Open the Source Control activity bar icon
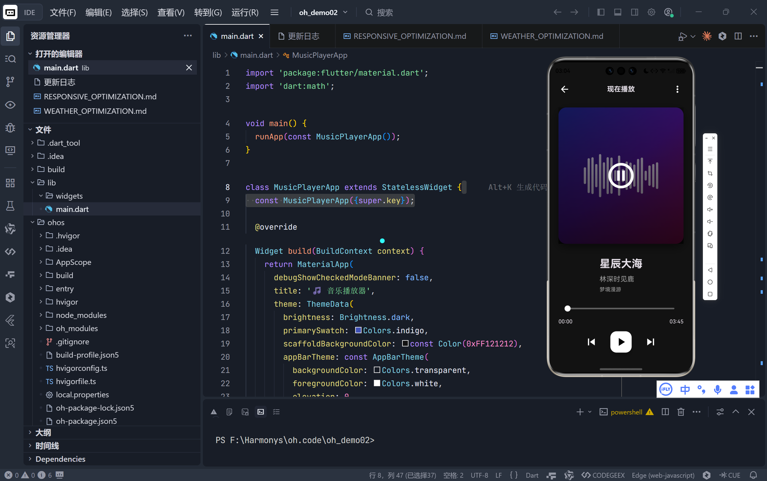 coord(10,82)
